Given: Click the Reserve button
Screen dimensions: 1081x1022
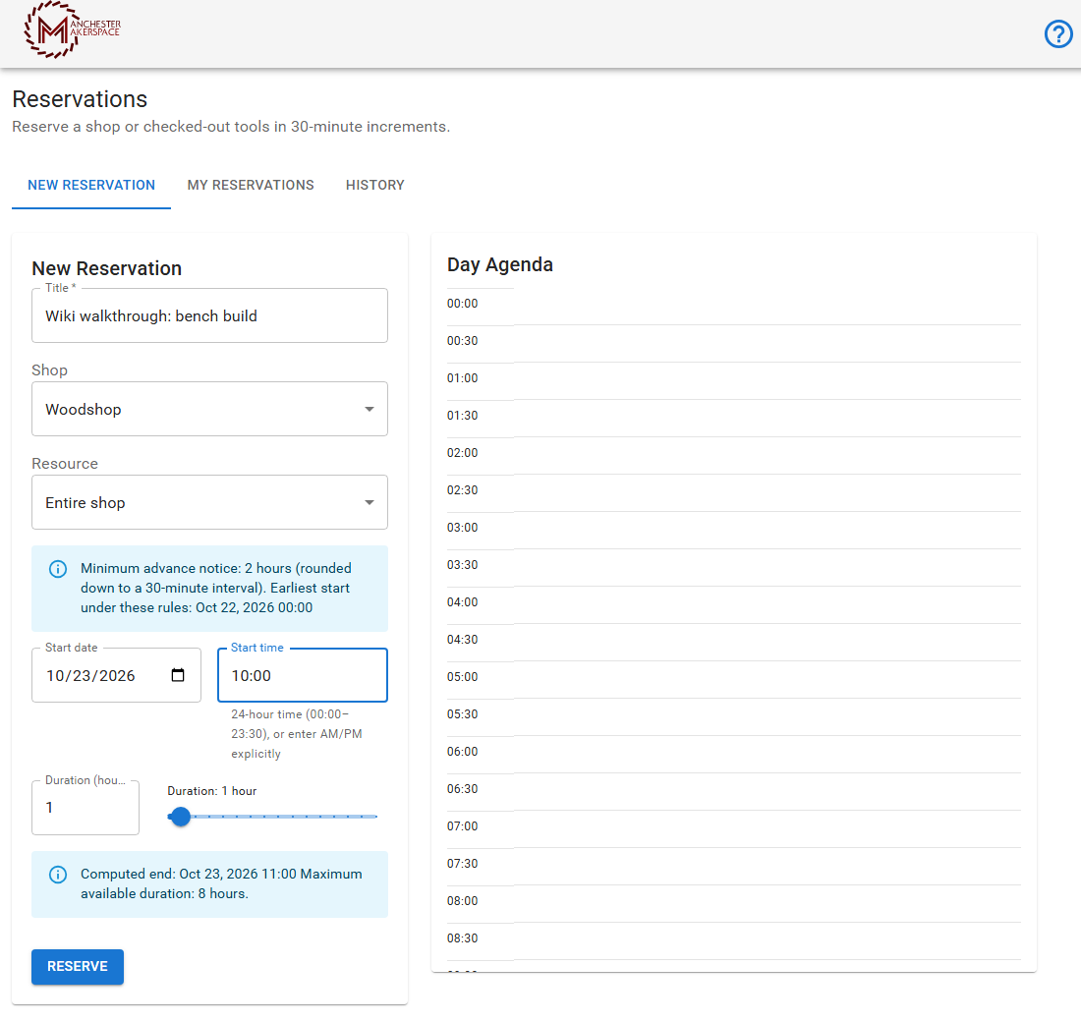Looking at the screenshot, I should point(78,966).
